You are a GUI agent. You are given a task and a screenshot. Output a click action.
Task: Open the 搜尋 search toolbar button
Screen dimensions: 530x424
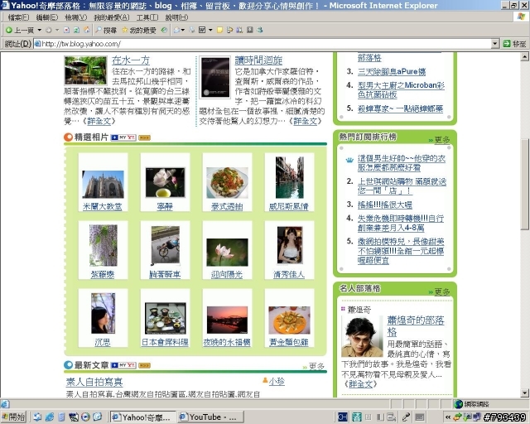106,30
